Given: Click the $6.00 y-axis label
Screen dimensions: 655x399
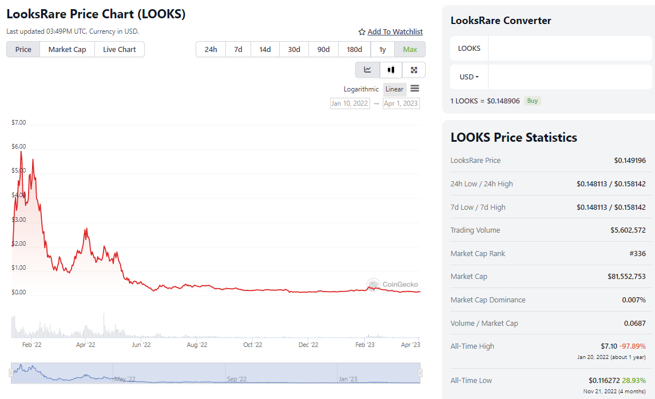Looking at the screenshot, I should [19, 146].
